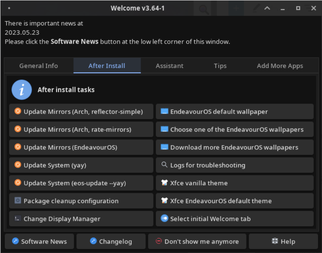The height and width of the screenshot is (253, 322).
Task: Run Update Mirrors (EndeavourOS)
Action: point(81,147)
